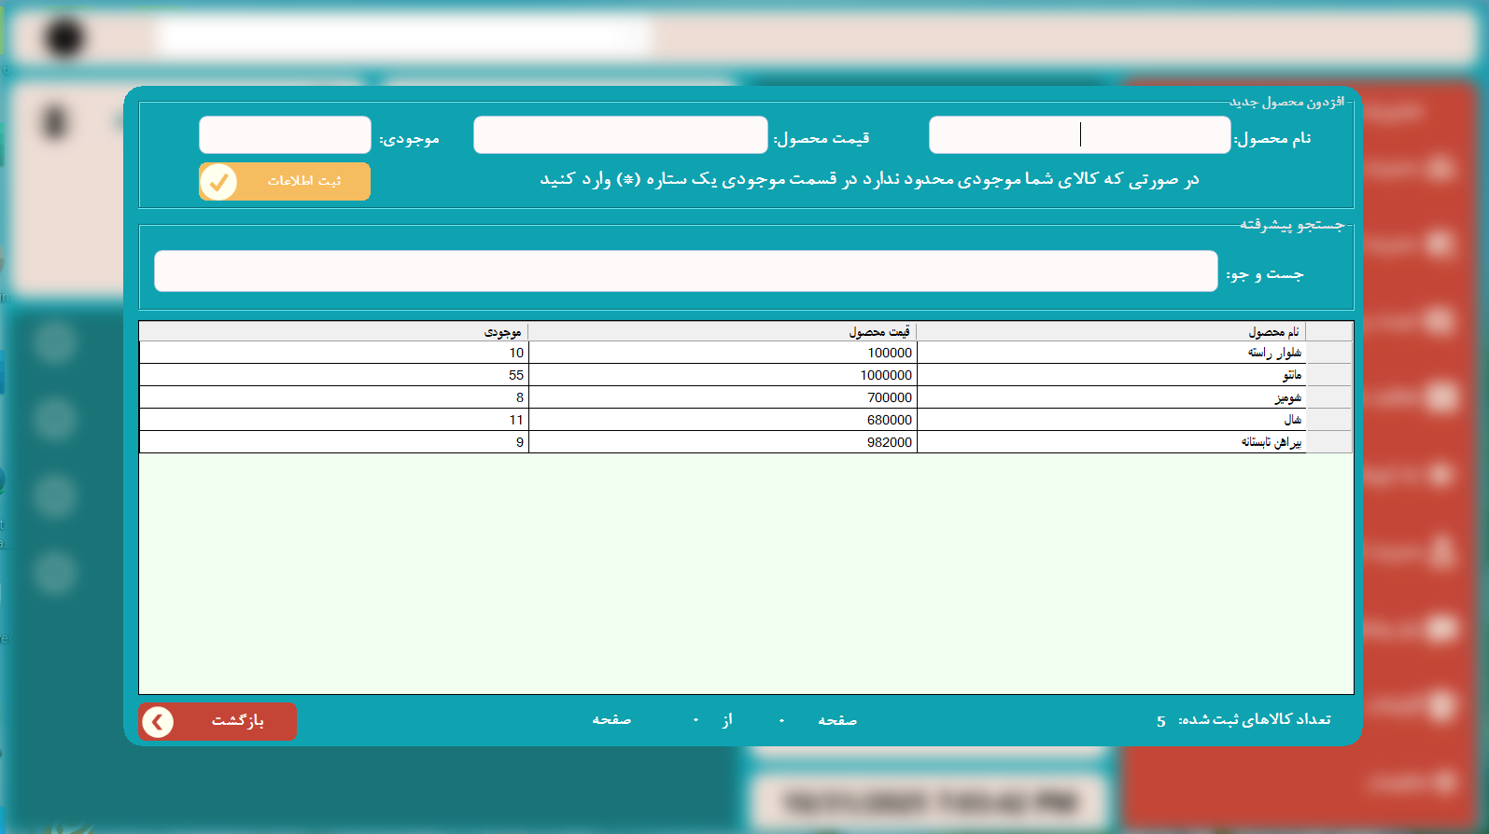Click the checkmark icon on ثبت اطلاعات
1489x834 pixels.
pos(218,182)
